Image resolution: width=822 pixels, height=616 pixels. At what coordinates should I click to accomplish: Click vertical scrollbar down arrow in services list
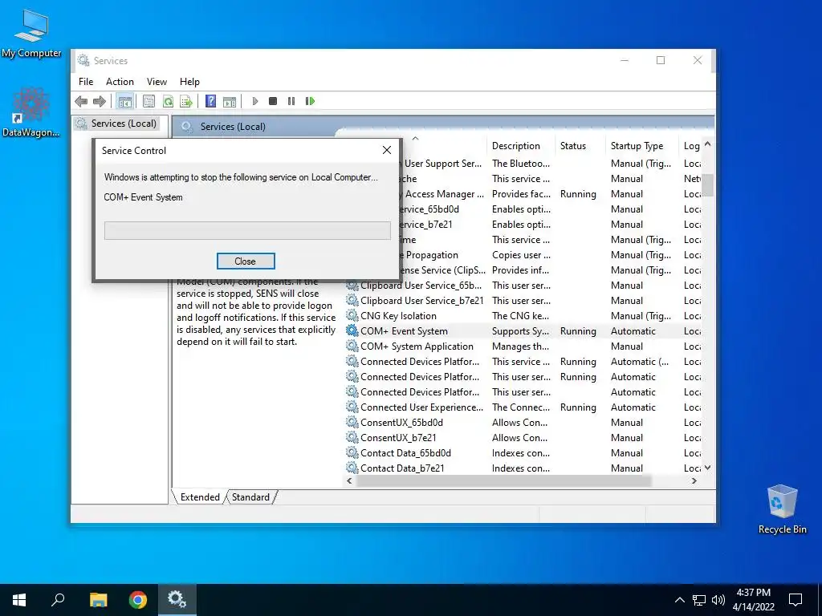(708, 468)
